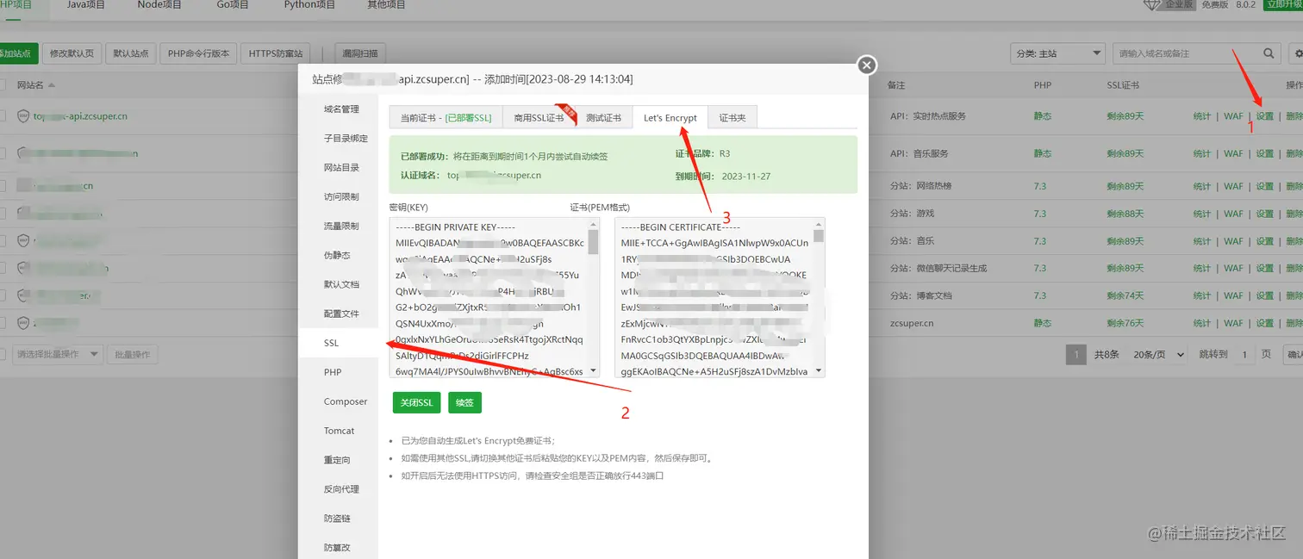The height and width of the screenshot is (559, 1303).
Task: Open Tomcat in the dialog sidebar
Action: click(x=338, y=431)
